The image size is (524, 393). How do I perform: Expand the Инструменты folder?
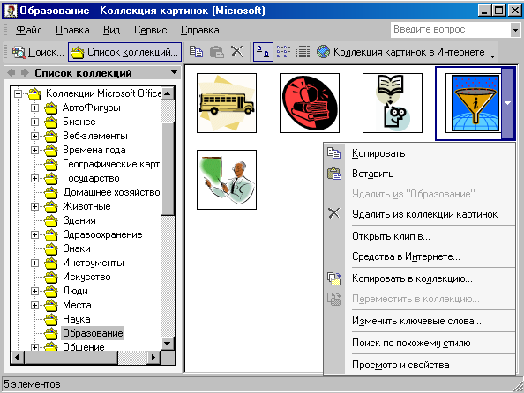[x=34, y=263]
